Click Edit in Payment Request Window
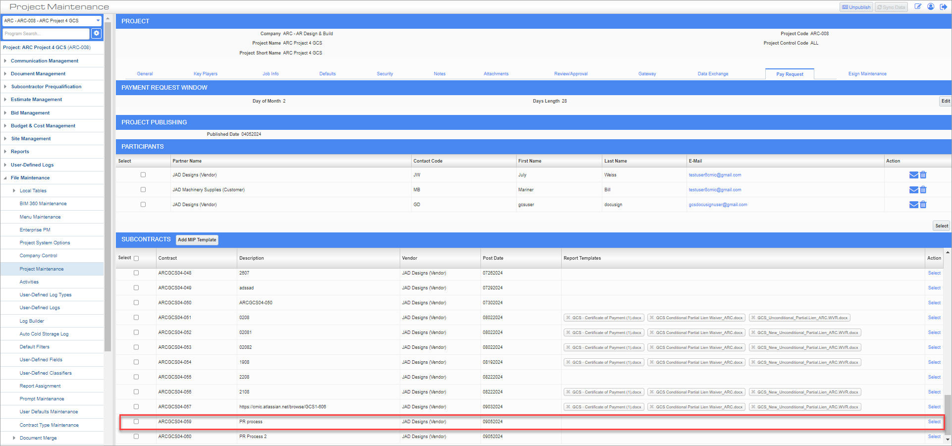Screen dimensions: 952x446 point(946,101)
